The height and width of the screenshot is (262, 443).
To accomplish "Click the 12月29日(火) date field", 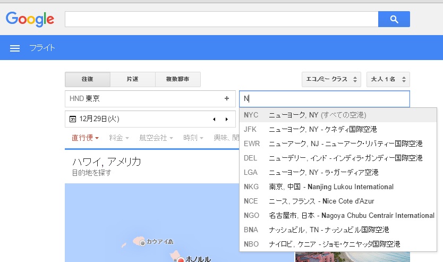I will 150,119.
